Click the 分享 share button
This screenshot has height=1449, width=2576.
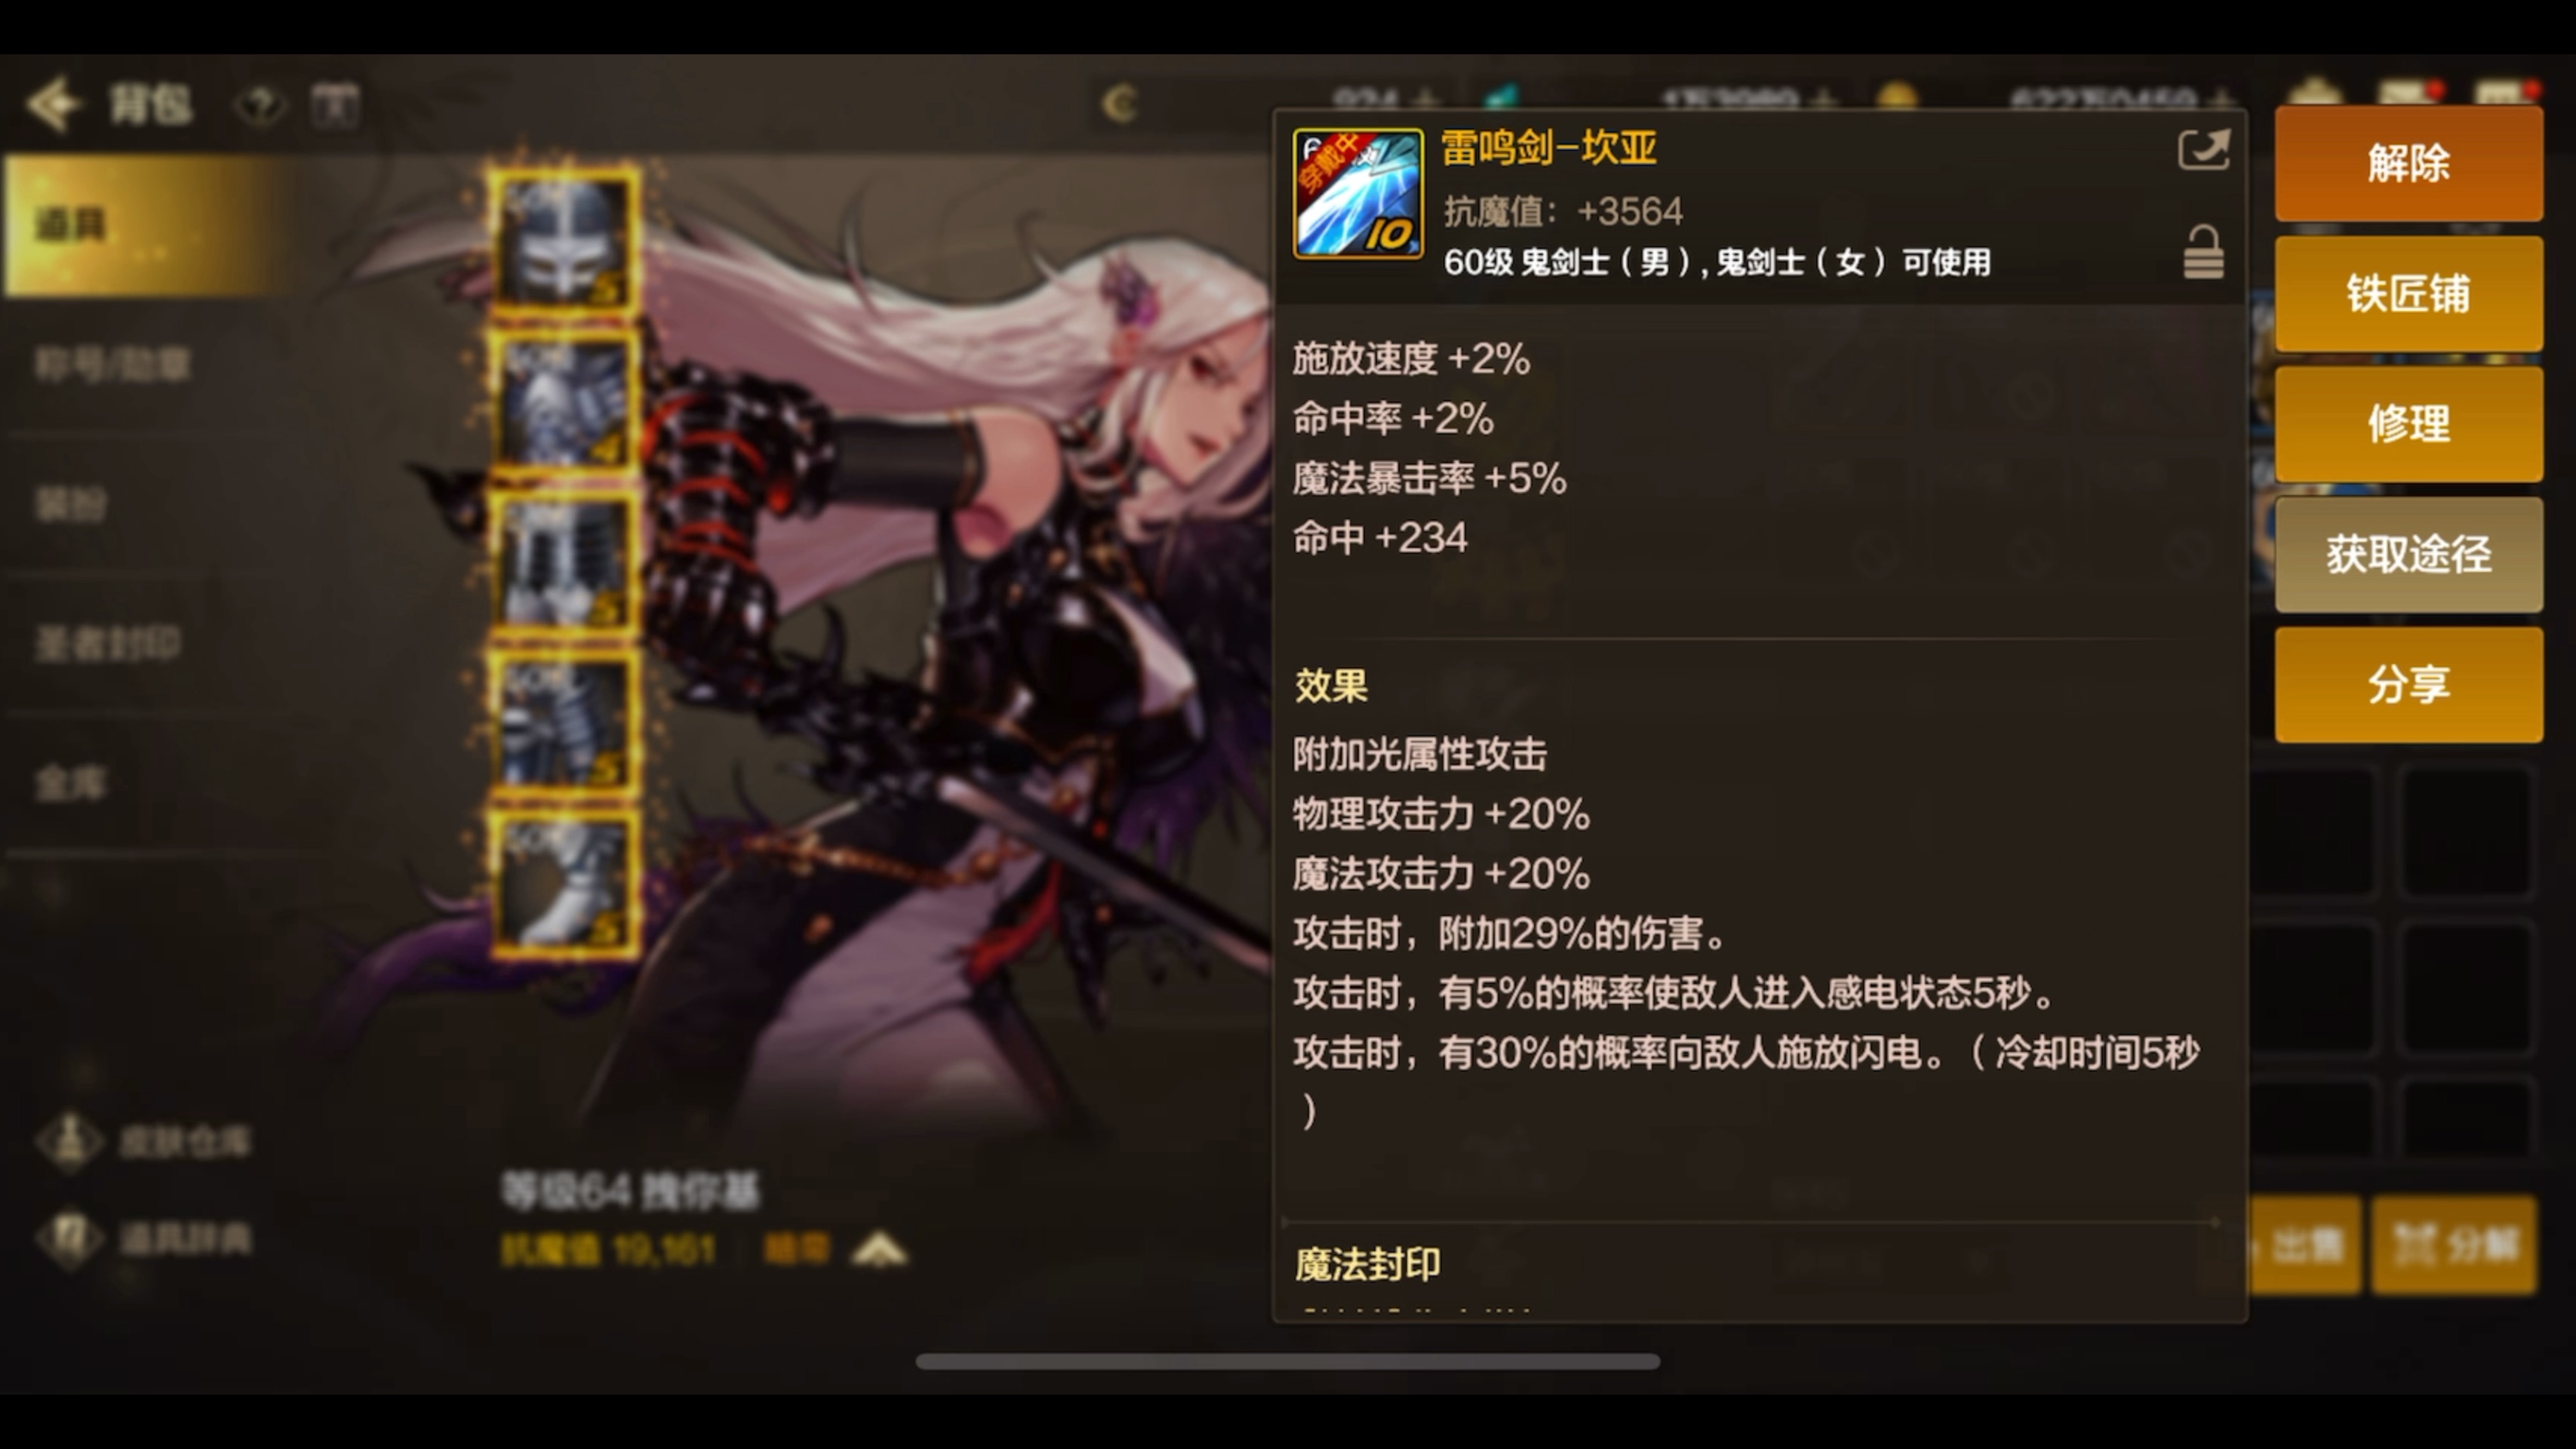click(x=2408, y=685)
